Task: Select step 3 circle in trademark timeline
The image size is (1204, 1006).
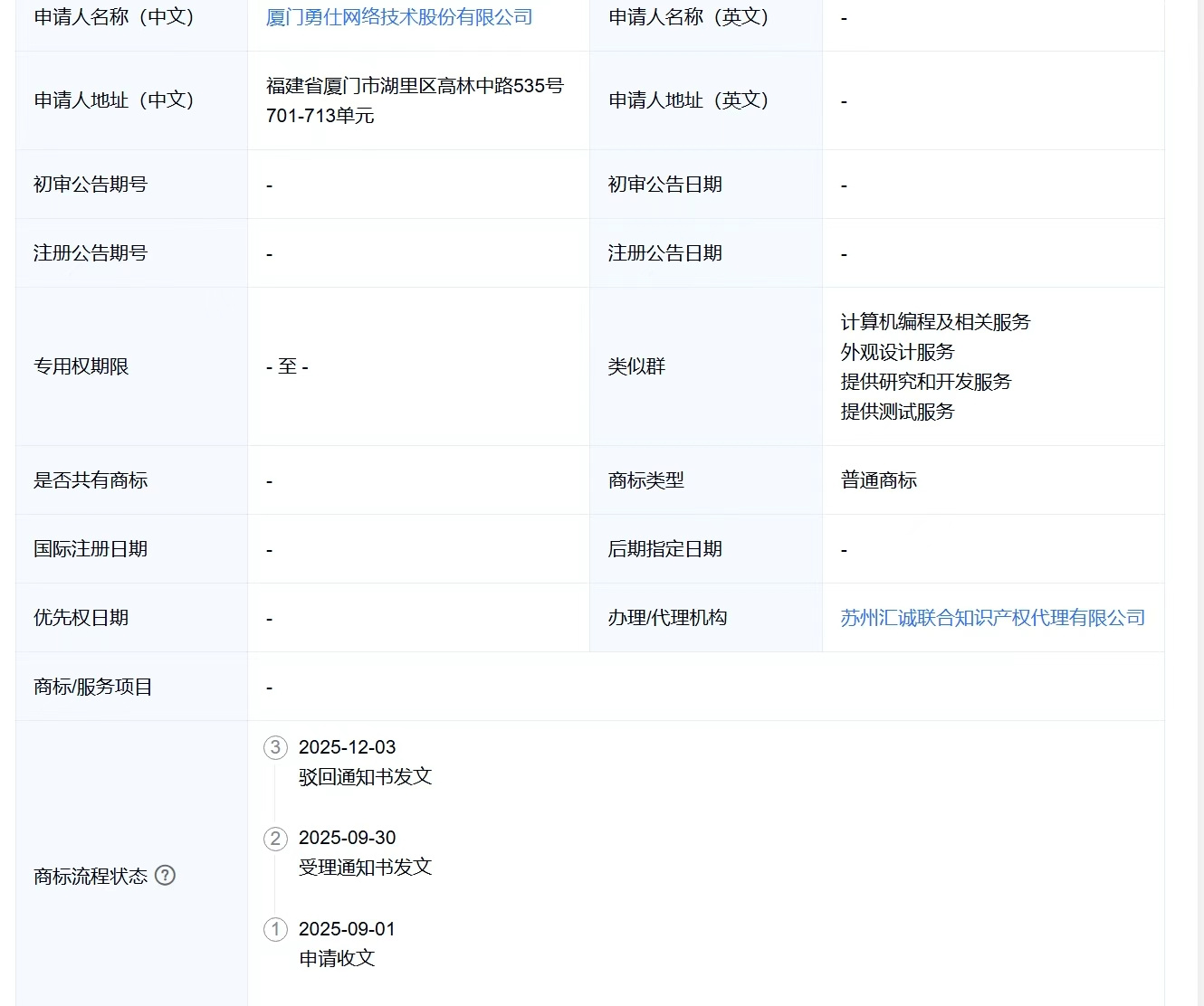Action: click(275, 747)
